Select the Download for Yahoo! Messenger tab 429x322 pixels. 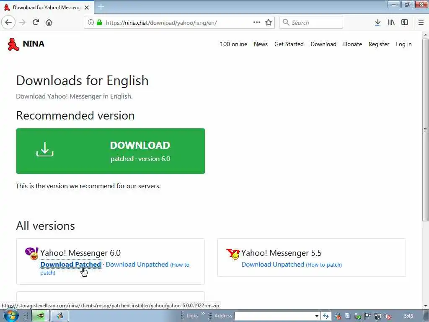[x=47, y=8]
